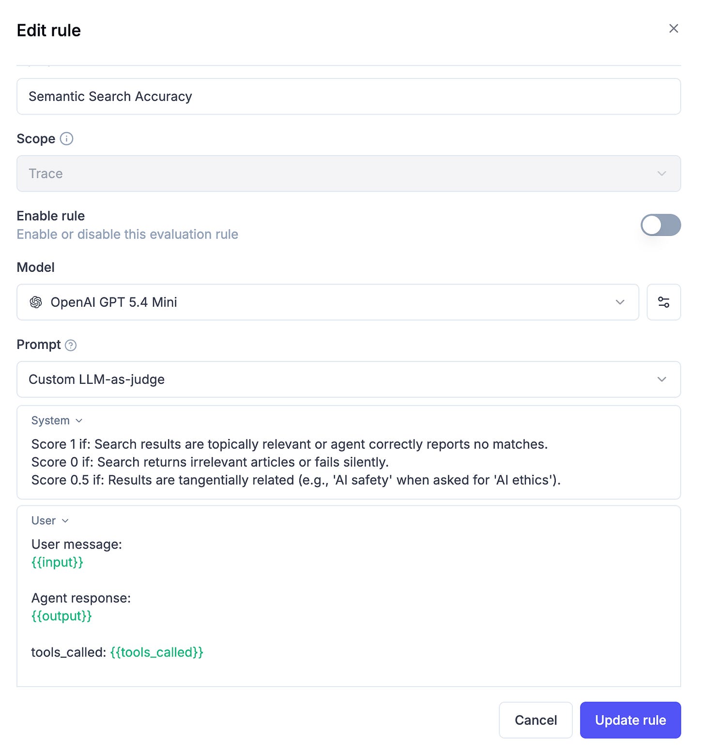The width and height of the screenshot is (705, 754).
Task: Click the OpenAI logo in Model field
Action: pyautogui.click(x=36, y=302)
